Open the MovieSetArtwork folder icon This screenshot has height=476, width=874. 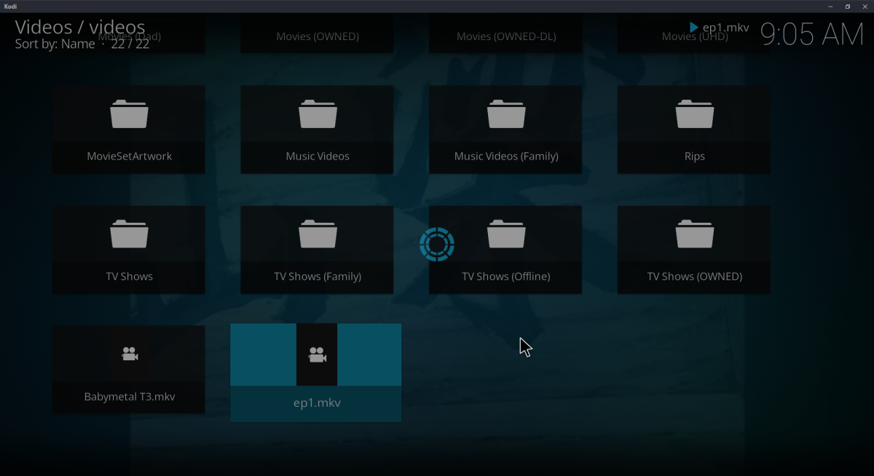coord(129,114)
